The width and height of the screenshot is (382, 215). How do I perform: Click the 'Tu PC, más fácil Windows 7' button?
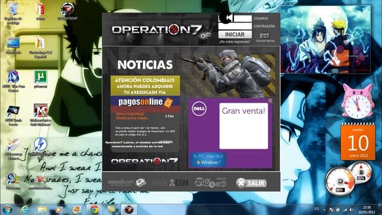point(208,159)
